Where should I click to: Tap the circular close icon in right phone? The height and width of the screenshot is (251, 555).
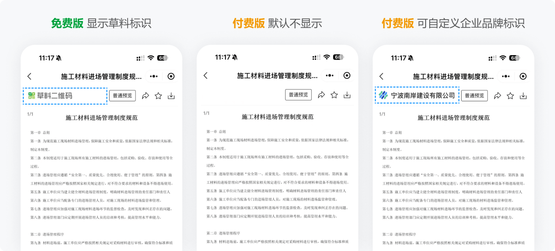click(523, 77)
